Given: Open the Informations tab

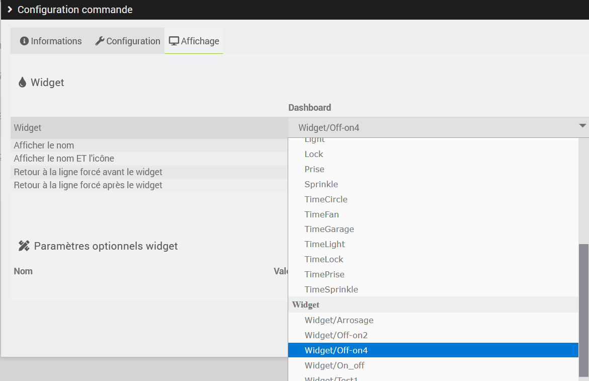Looking at the screenshot, I should (x=51, y=41).
